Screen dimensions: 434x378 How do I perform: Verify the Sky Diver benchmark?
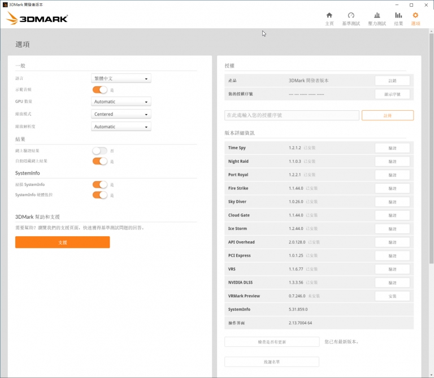coord(392,202)
